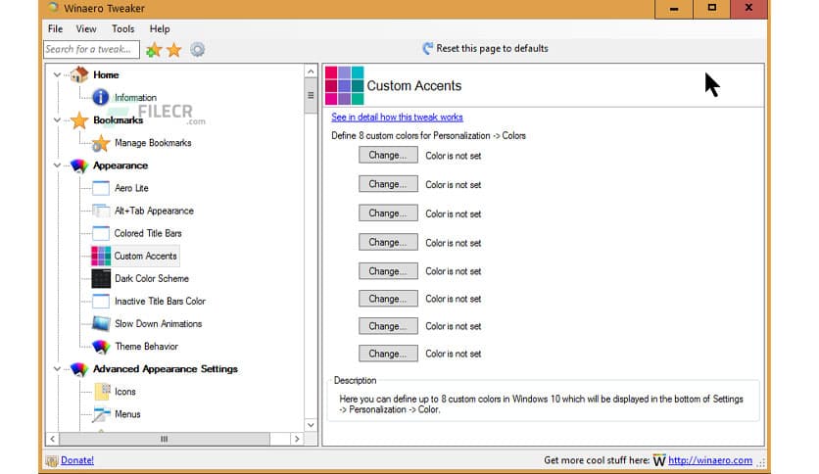Viewport: 819px width, 474px height.
Task: Click the sixth Change... button
Action: [x=388, y=299]
